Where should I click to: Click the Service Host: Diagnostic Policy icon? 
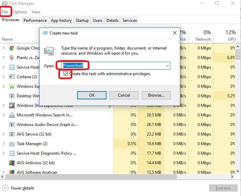[x=12, y=153]
